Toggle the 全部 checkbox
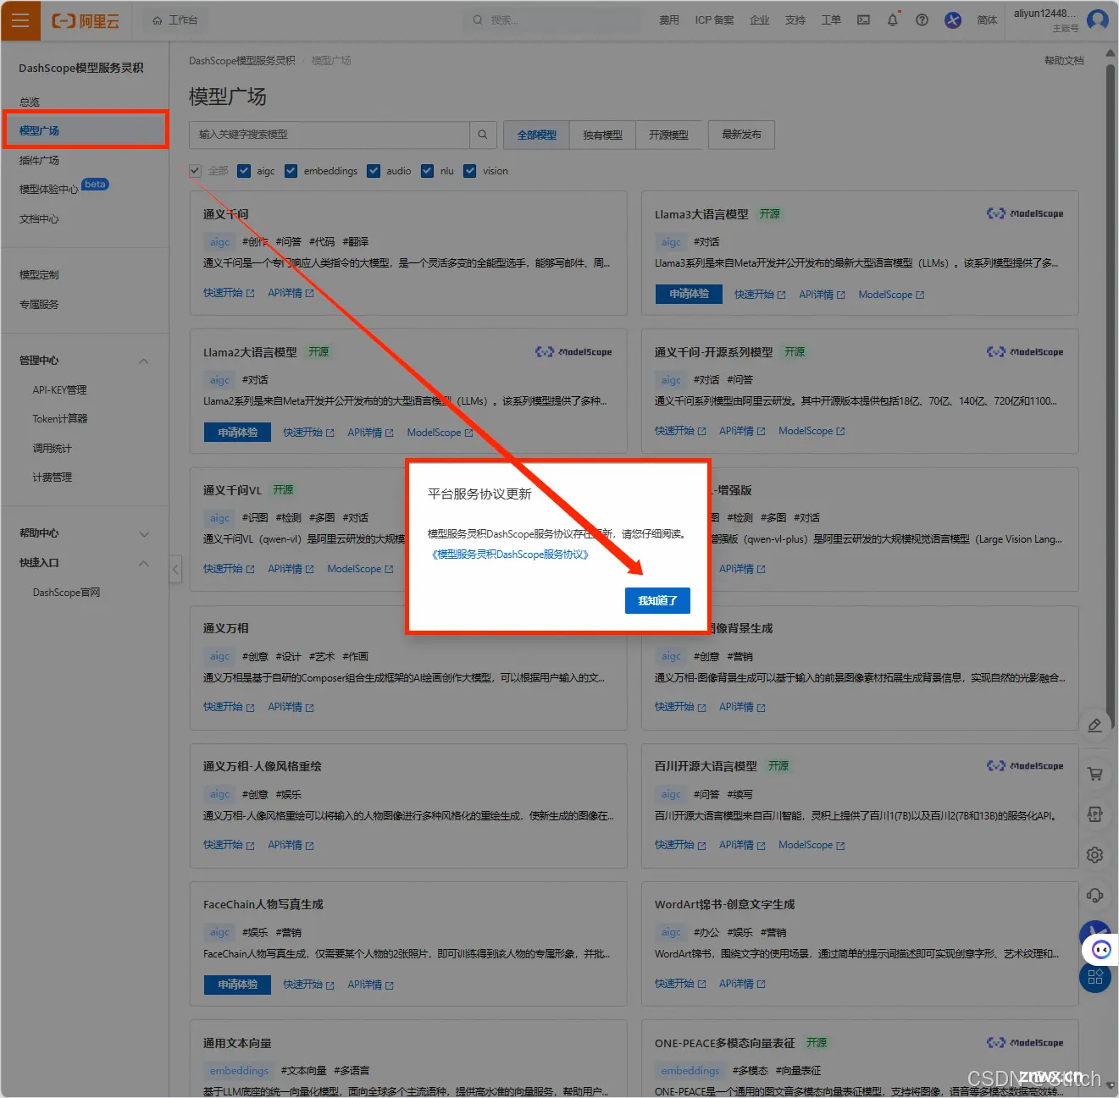Viewport: 1119px width, 1098px height. pyautogui.click(x=196, y=171)
